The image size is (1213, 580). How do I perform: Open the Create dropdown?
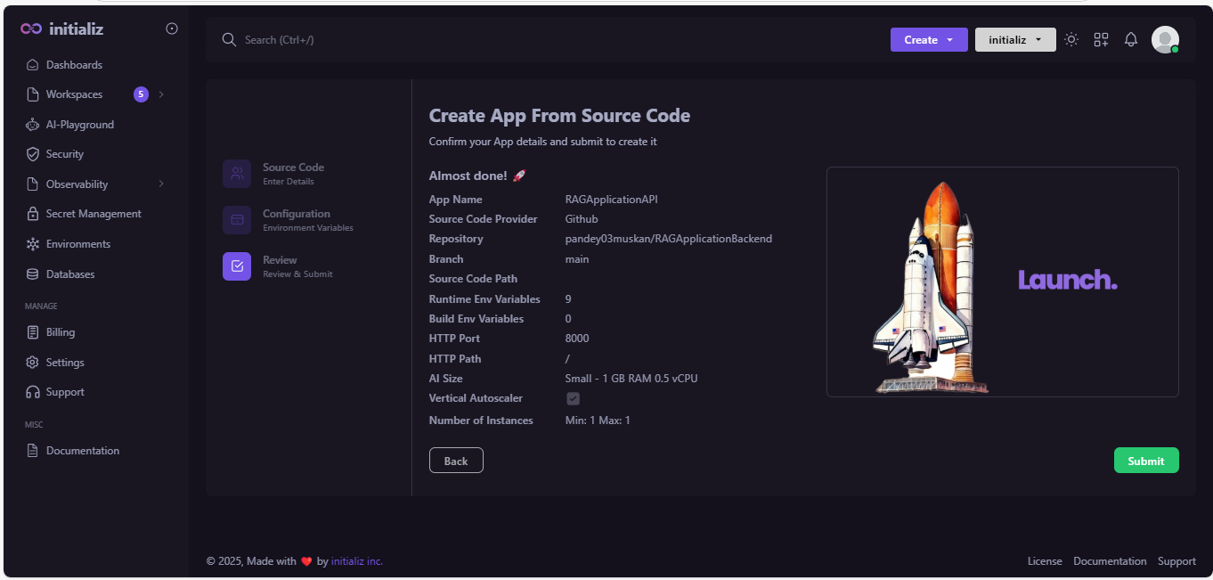click(x=929, y=39)
